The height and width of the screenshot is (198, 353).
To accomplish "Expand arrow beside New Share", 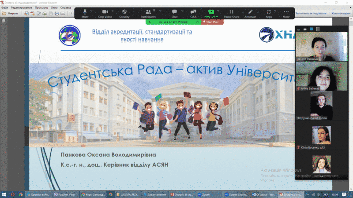I will pos(218,11).
